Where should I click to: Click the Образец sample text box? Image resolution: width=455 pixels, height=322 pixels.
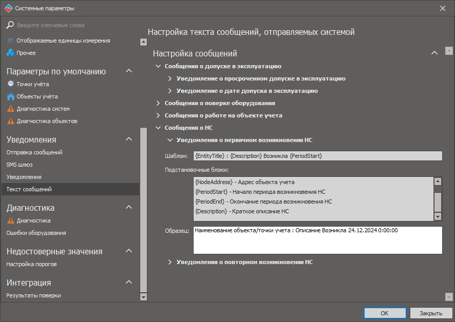(x=318, y=240)
